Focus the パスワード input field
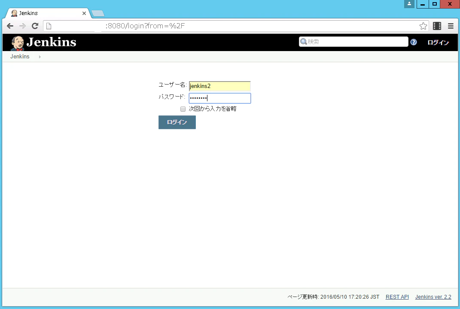Screen dimensions: 460x309 click(220, 98)
